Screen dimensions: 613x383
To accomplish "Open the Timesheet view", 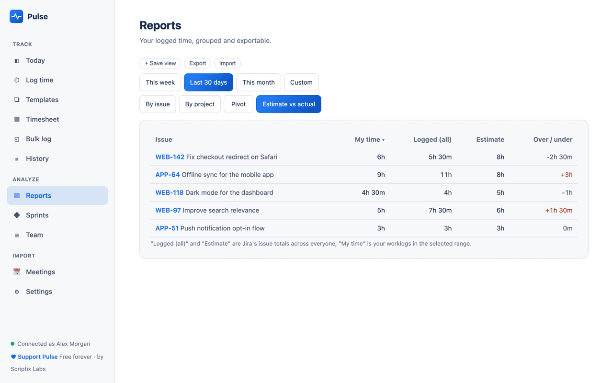I will tap(57, 119).
